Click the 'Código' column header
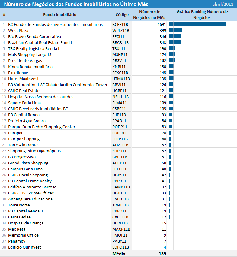 pos(122,14)
